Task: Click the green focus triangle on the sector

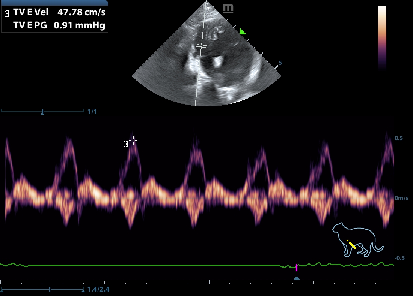Action: click(x=243, y=32)
